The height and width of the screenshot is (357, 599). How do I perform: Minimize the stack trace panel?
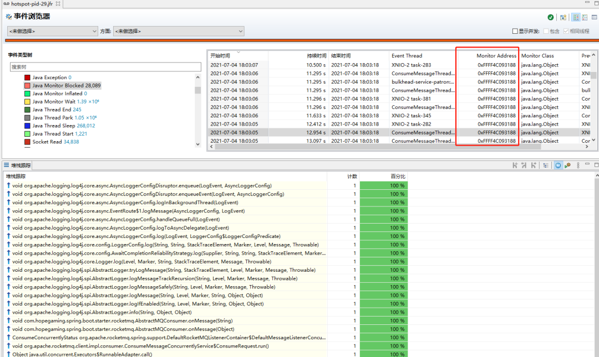point(587,164)
